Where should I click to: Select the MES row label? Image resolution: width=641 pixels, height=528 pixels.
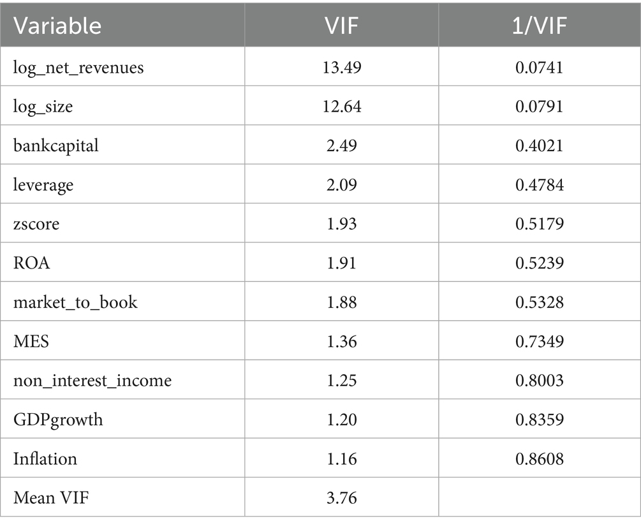(x=31, y=341)
